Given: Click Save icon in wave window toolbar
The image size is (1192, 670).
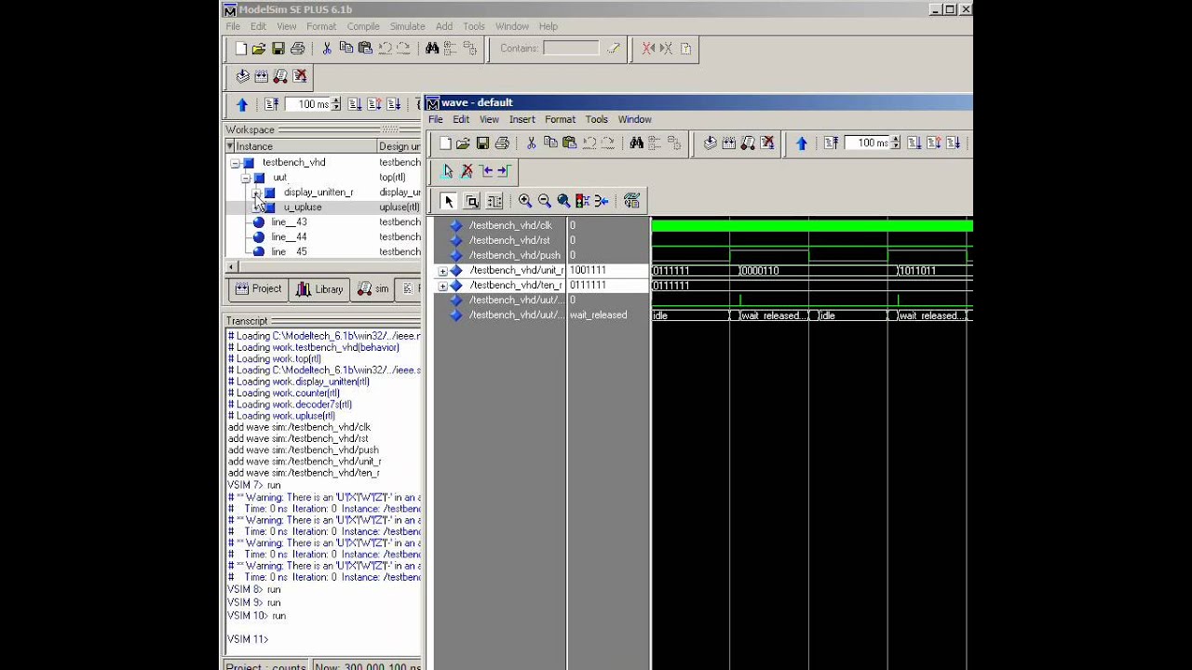Looking at the screenshot, I should click(482, 142).
